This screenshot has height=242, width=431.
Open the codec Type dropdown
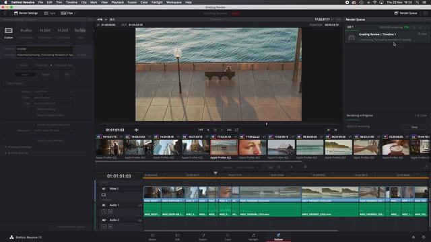pyautogui.click(x=53, y=104)
